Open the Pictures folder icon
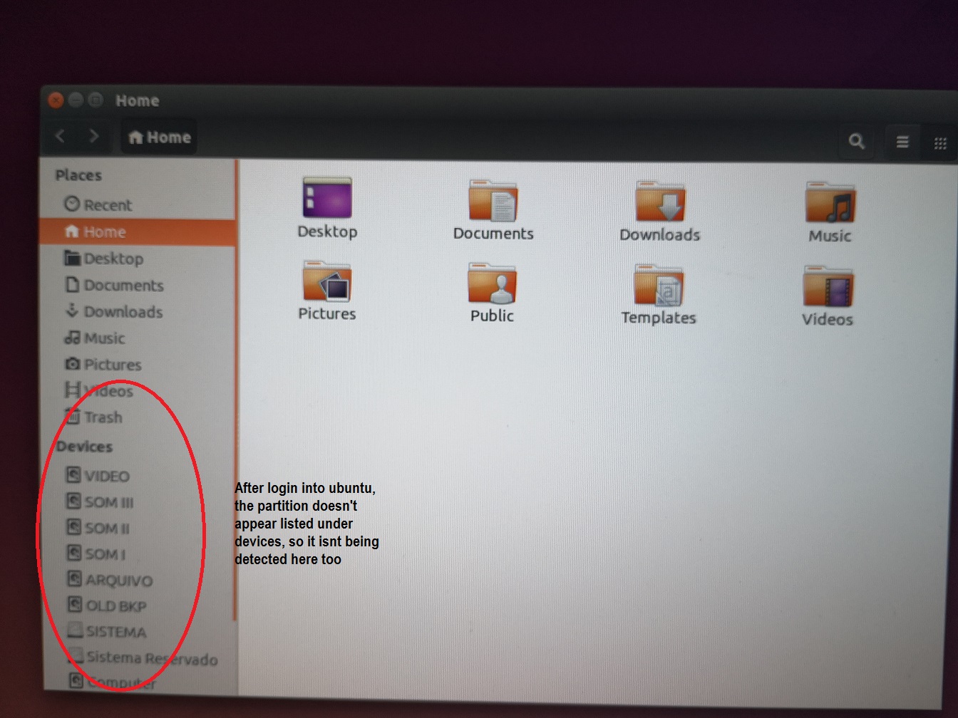The image size is (958, 718). (327, 282)
